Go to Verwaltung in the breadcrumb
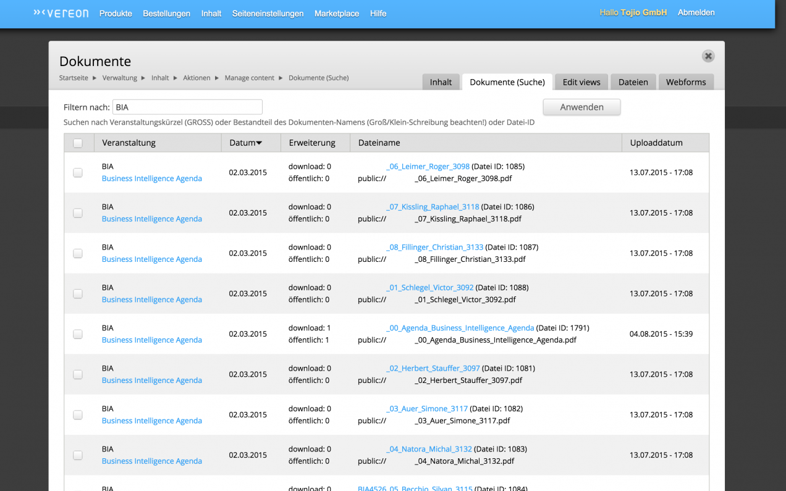This screenshot has height=491, width=786. click(x=119, y=78)
